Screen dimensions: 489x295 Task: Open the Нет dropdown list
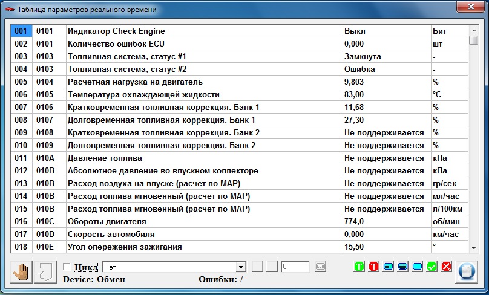241,267
